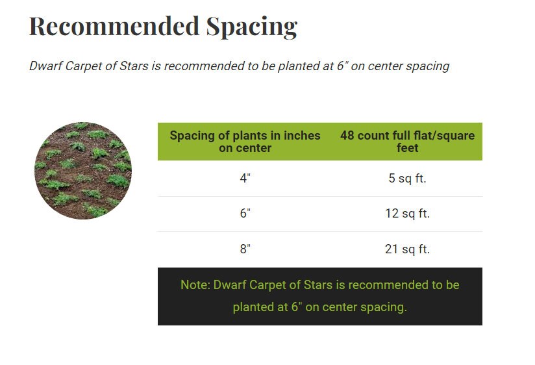Click the 21 sq ft. cell
The image size is (535, 365).
point(407,249)
